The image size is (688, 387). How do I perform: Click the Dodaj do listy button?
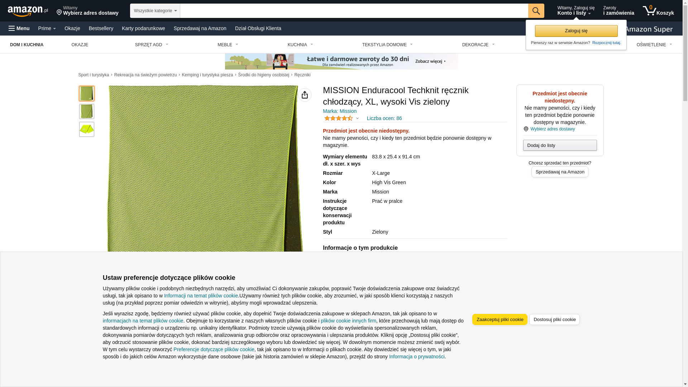[x=560, y=145]
